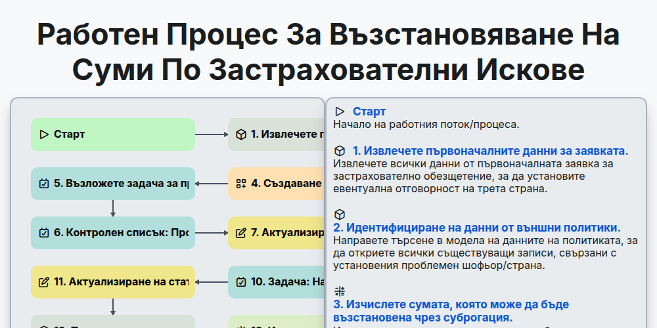Open node 1. Извлечете in the flowchart
Viewport: 657px width, 328px height.
point(277,134)
